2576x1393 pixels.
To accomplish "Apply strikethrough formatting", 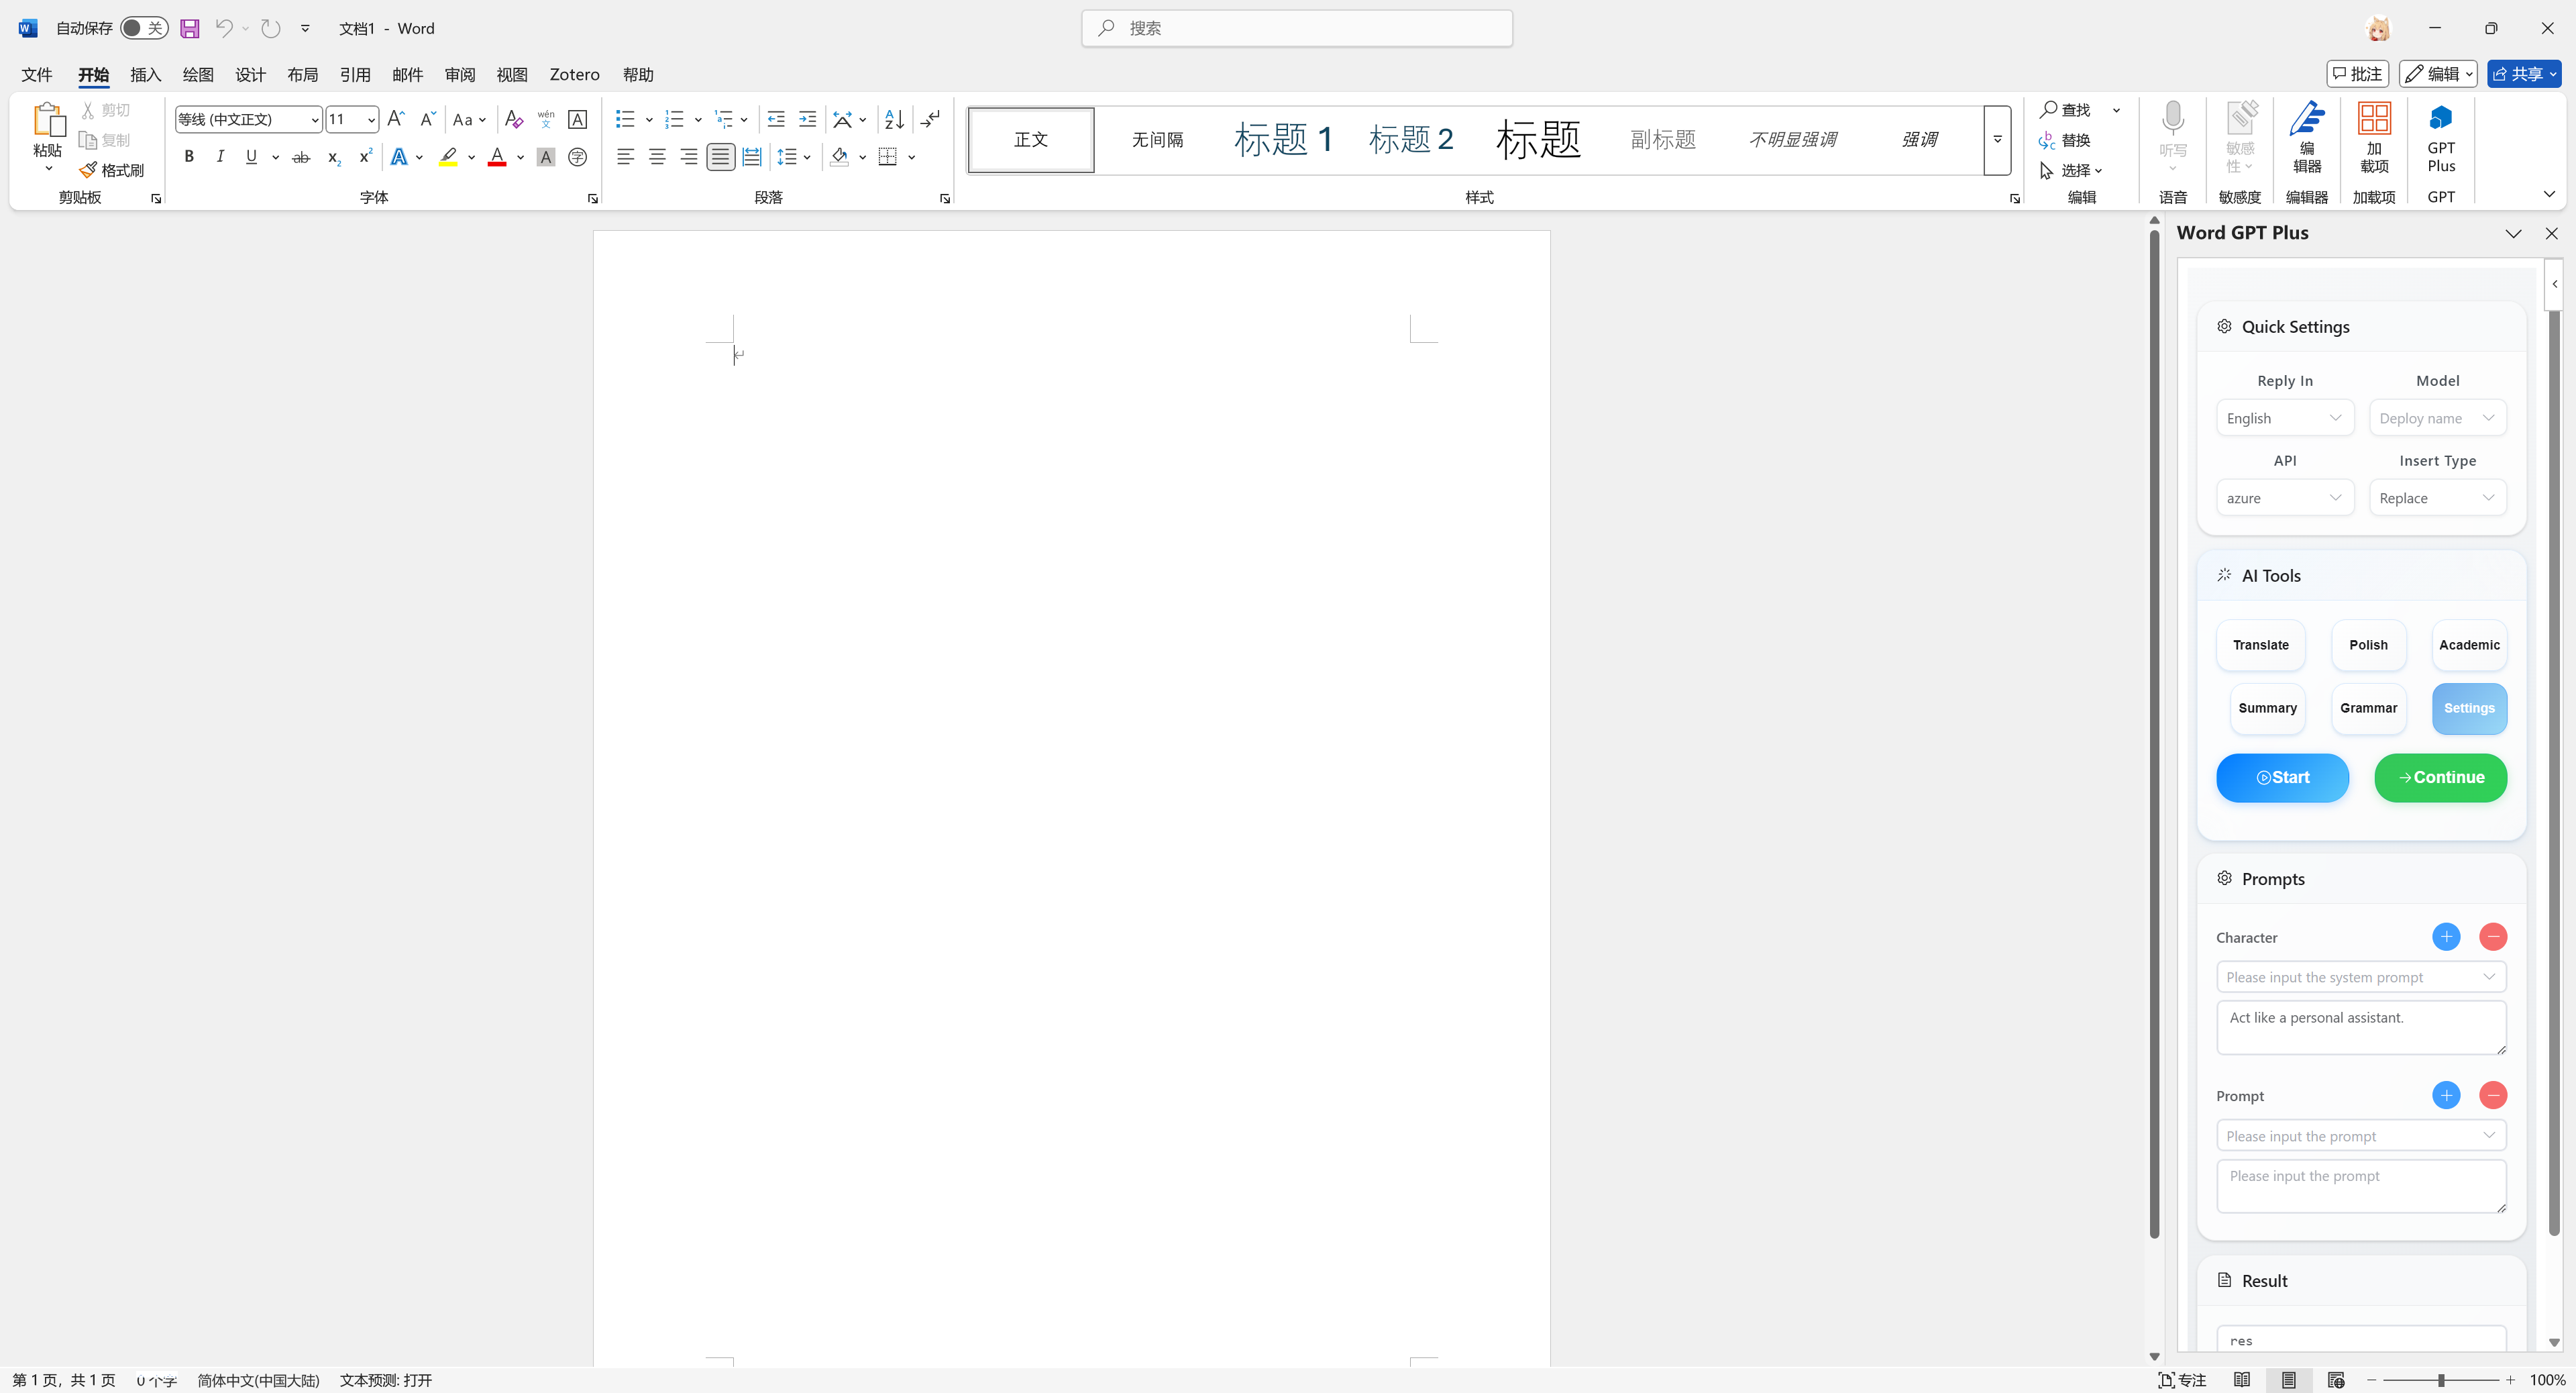I will [300, 157].
